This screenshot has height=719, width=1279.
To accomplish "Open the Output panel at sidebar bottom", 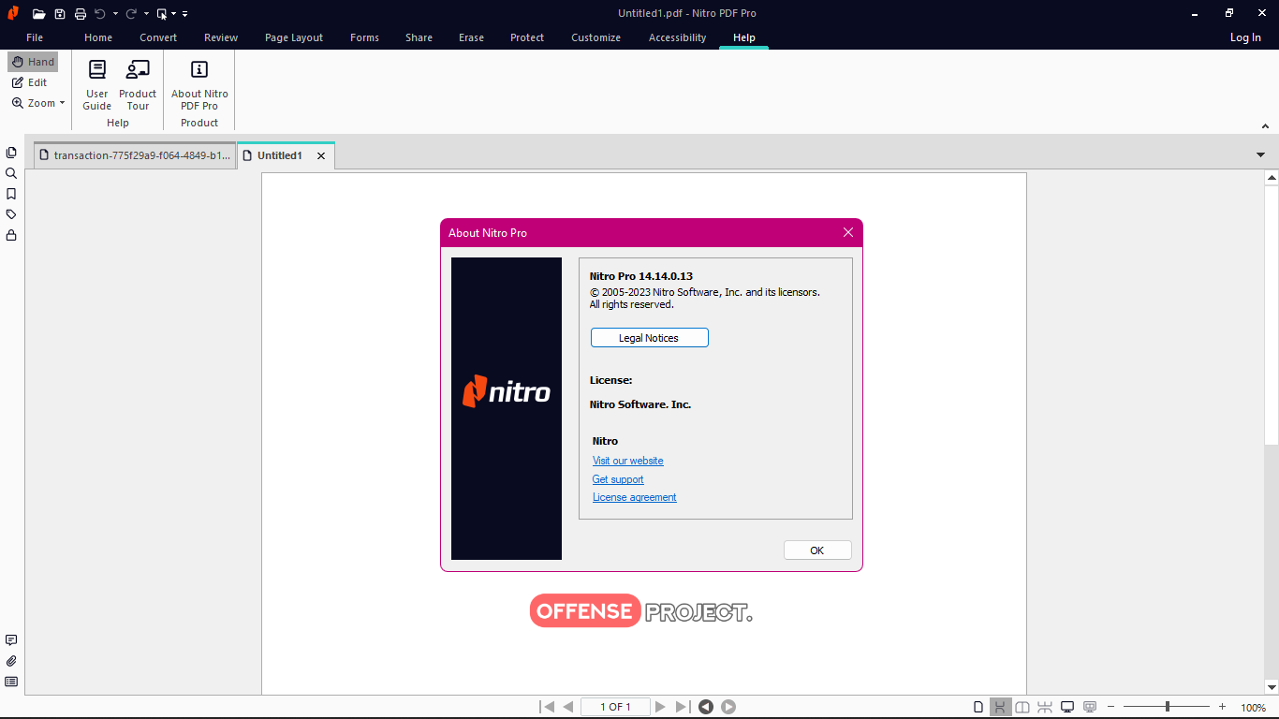I will (x=11, y=682).
